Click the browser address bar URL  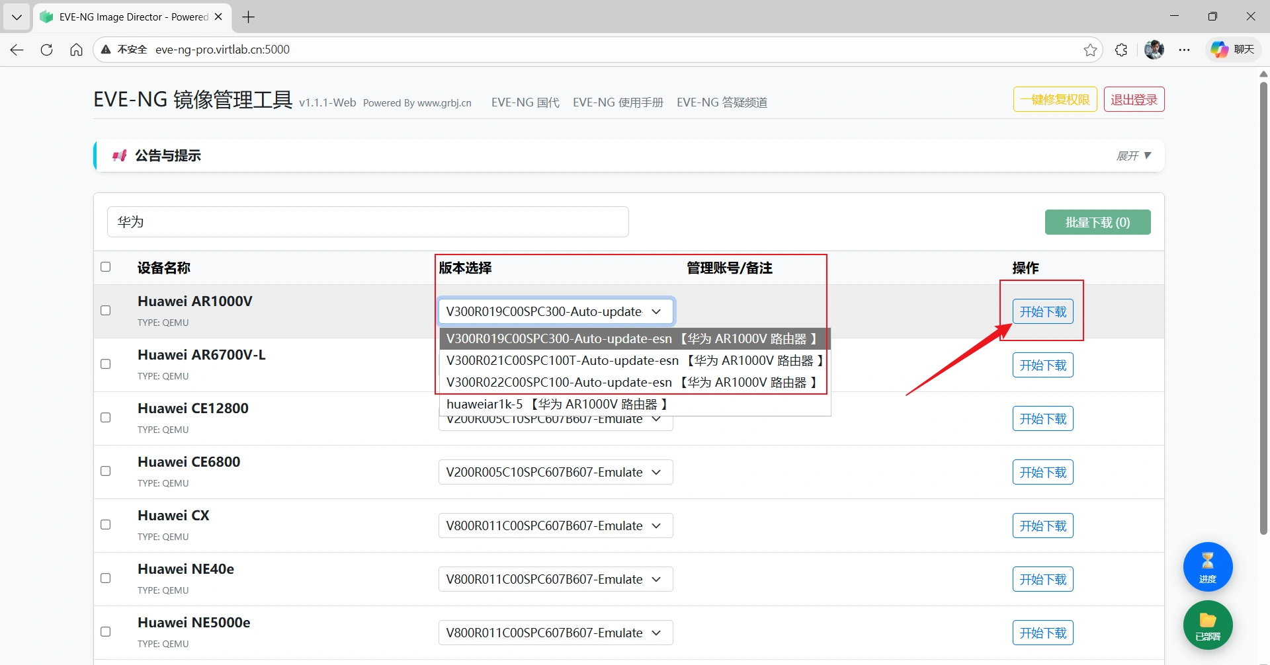coord(222,50)
